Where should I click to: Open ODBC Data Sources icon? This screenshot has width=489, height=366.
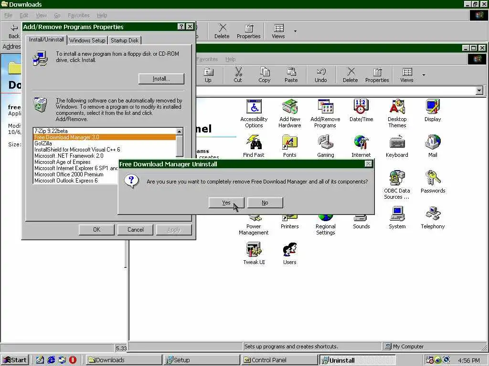(397, 185)
